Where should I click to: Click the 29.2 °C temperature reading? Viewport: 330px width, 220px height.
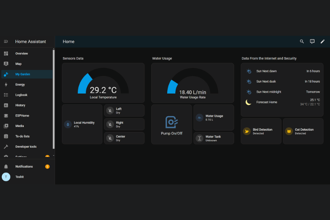click(x=103, y=90)
